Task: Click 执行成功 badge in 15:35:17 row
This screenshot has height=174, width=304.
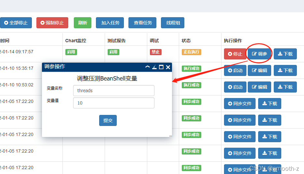Action: [x=192, y=68]
